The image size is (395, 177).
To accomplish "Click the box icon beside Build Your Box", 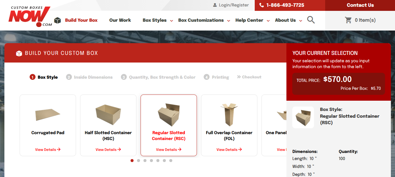I will (x=58, y=20).
